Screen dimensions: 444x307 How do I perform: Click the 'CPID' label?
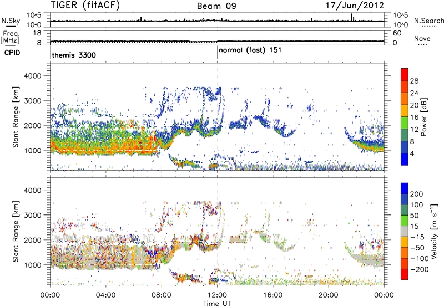(12, 53)
